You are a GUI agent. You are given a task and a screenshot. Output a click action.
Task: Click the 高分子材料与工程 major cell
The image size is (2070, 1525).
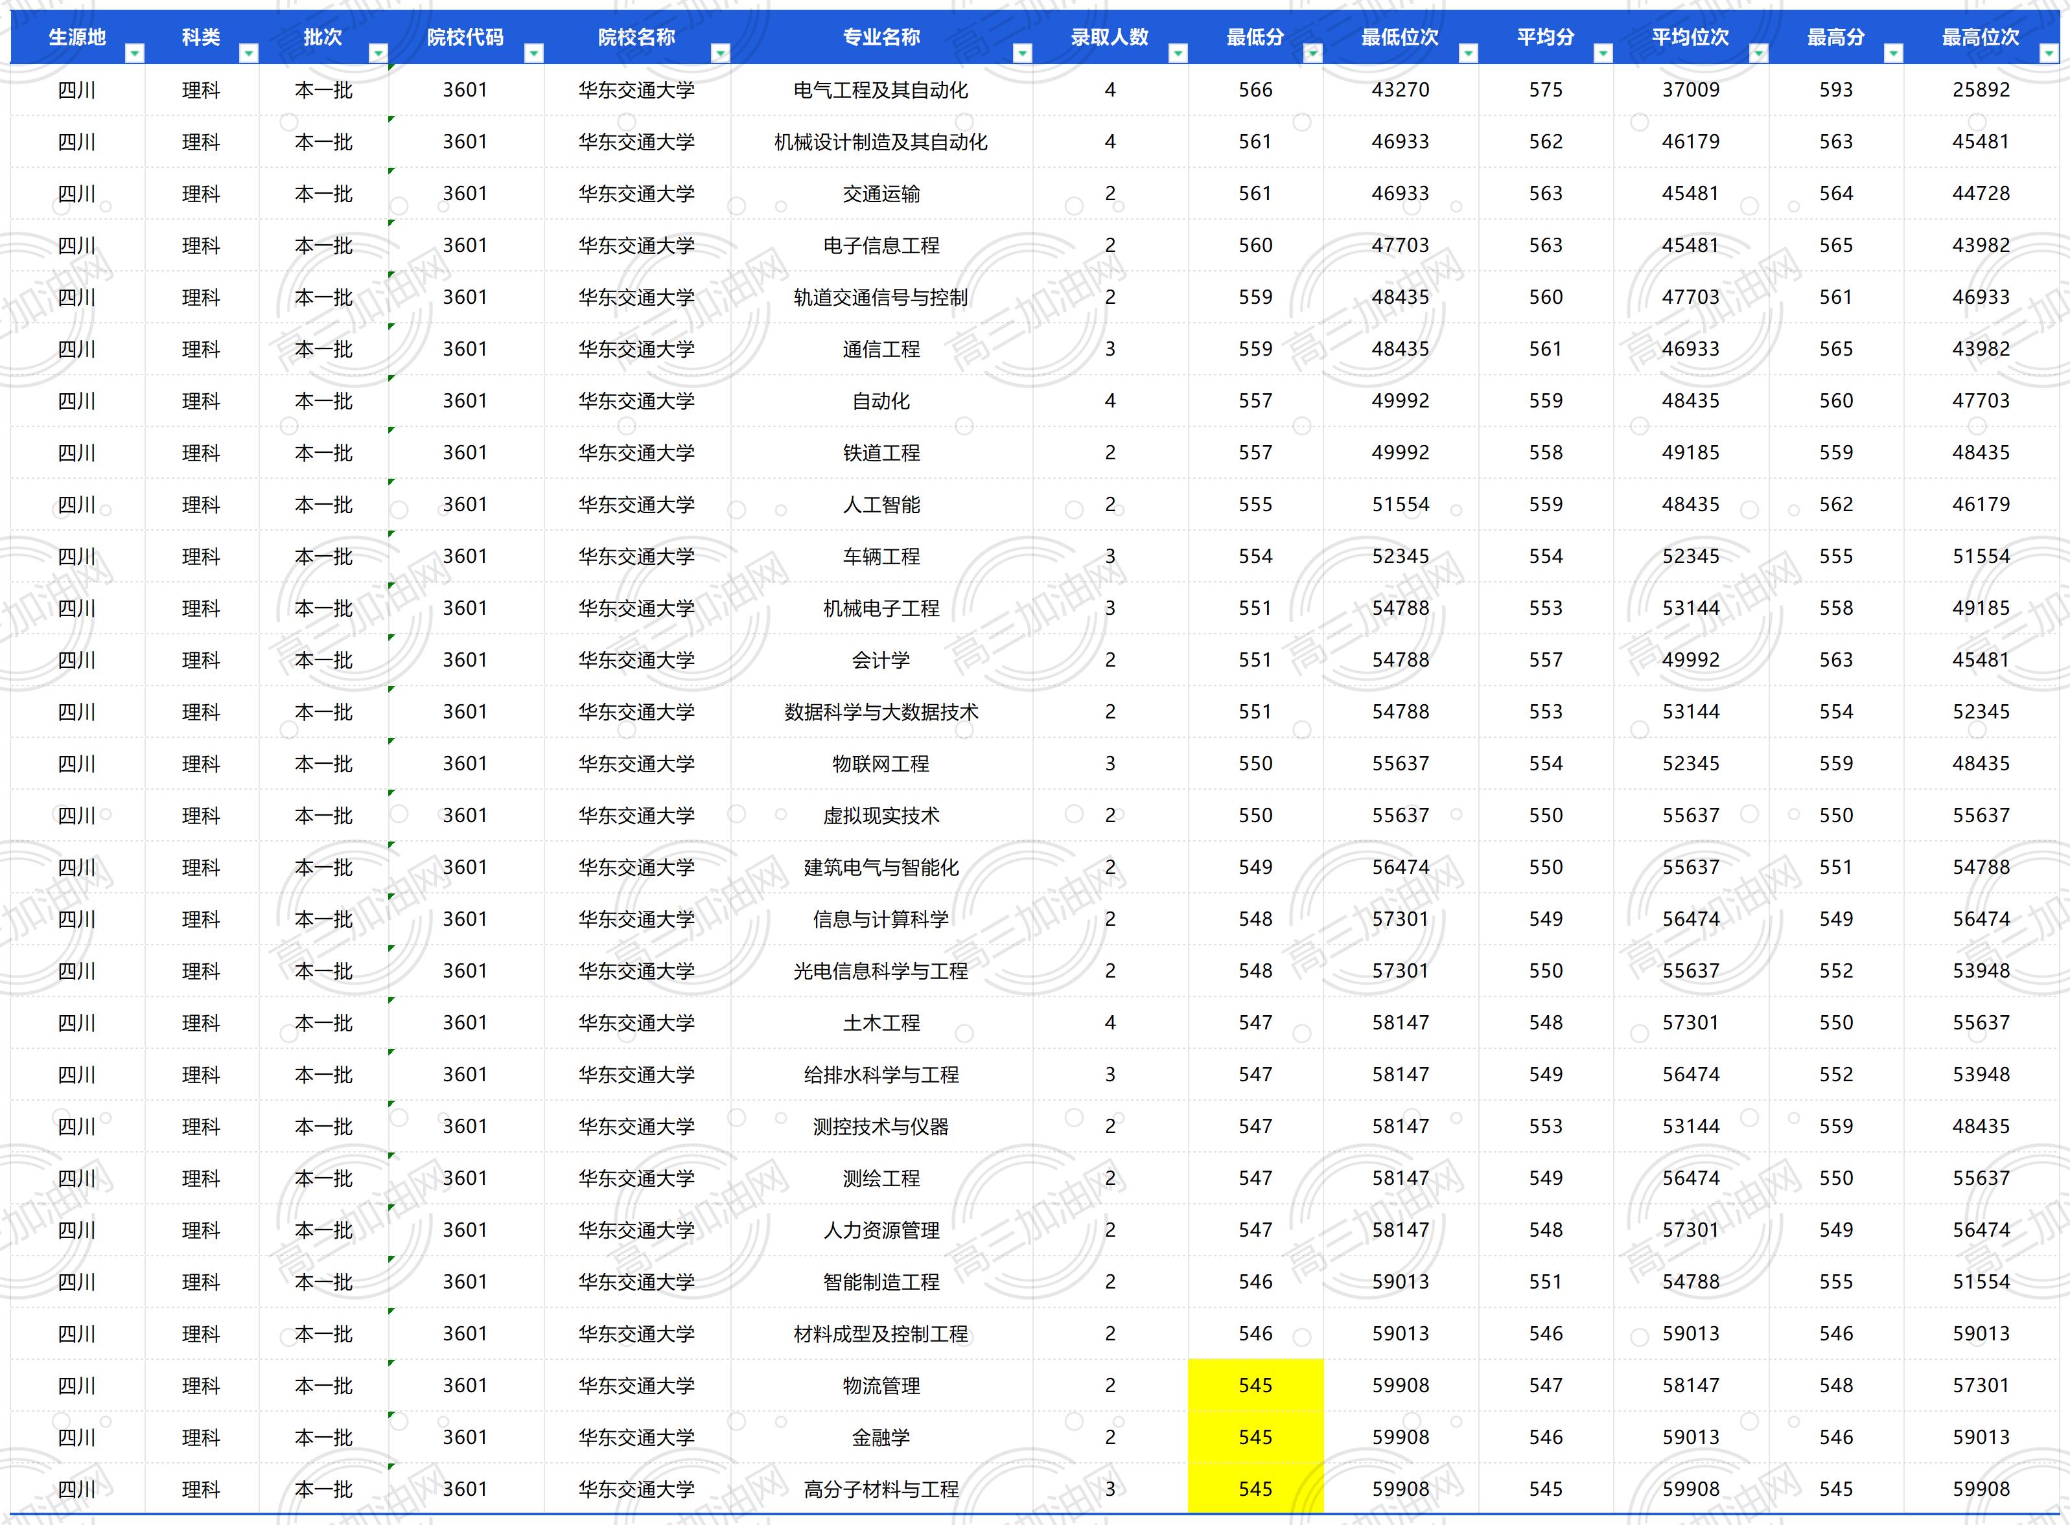[882, 1489]
